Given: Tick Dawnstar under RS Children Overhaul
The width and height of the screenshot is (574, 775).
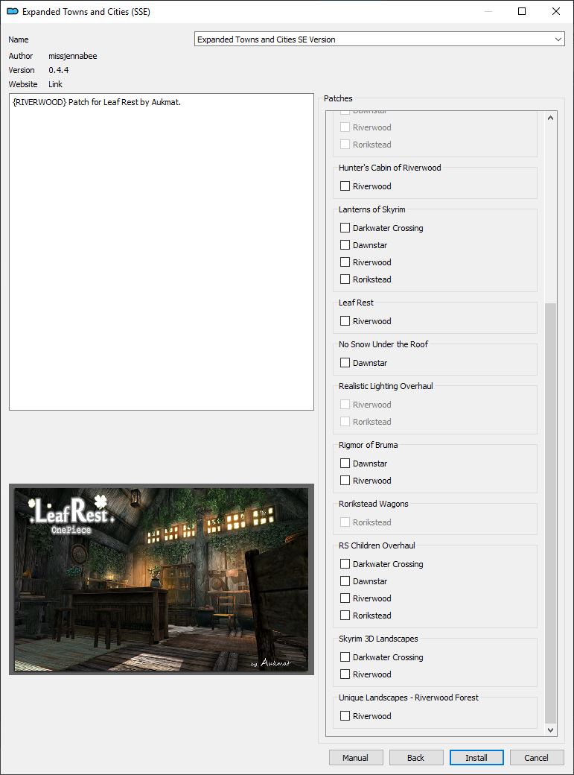Looking at the screenshot, I should pos(345,581).
